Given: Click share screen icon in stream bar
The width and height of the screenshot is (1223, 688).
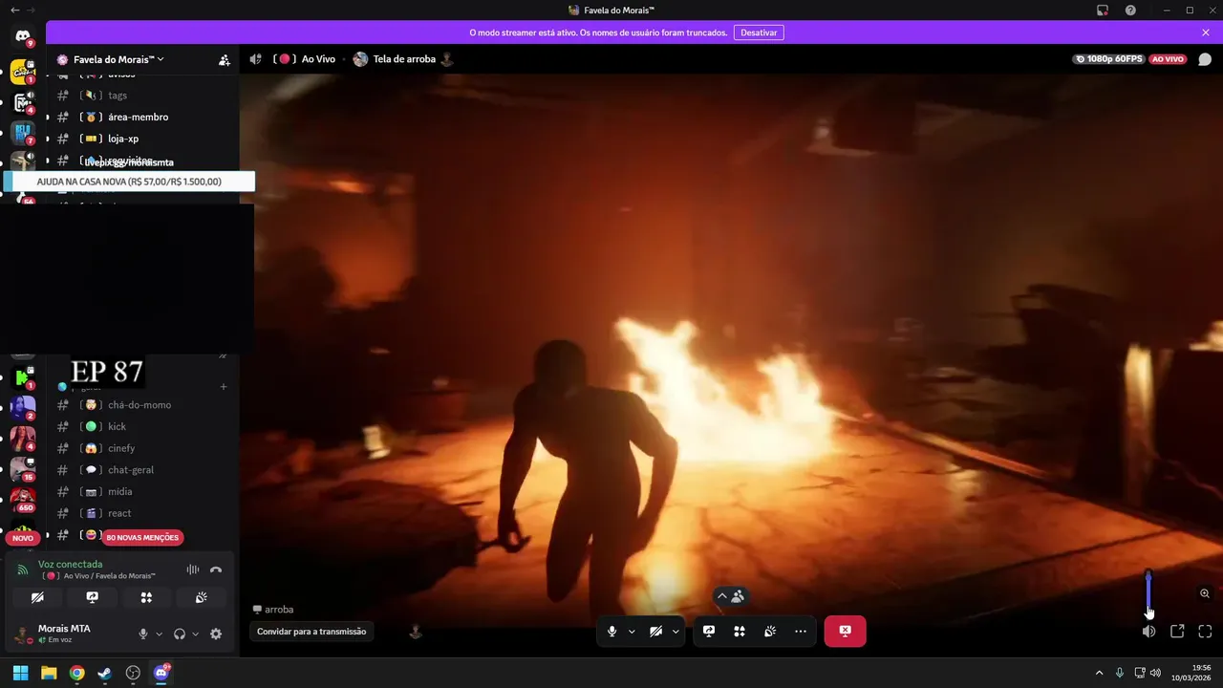Looking at the screenshot, I should click(709, 632).
